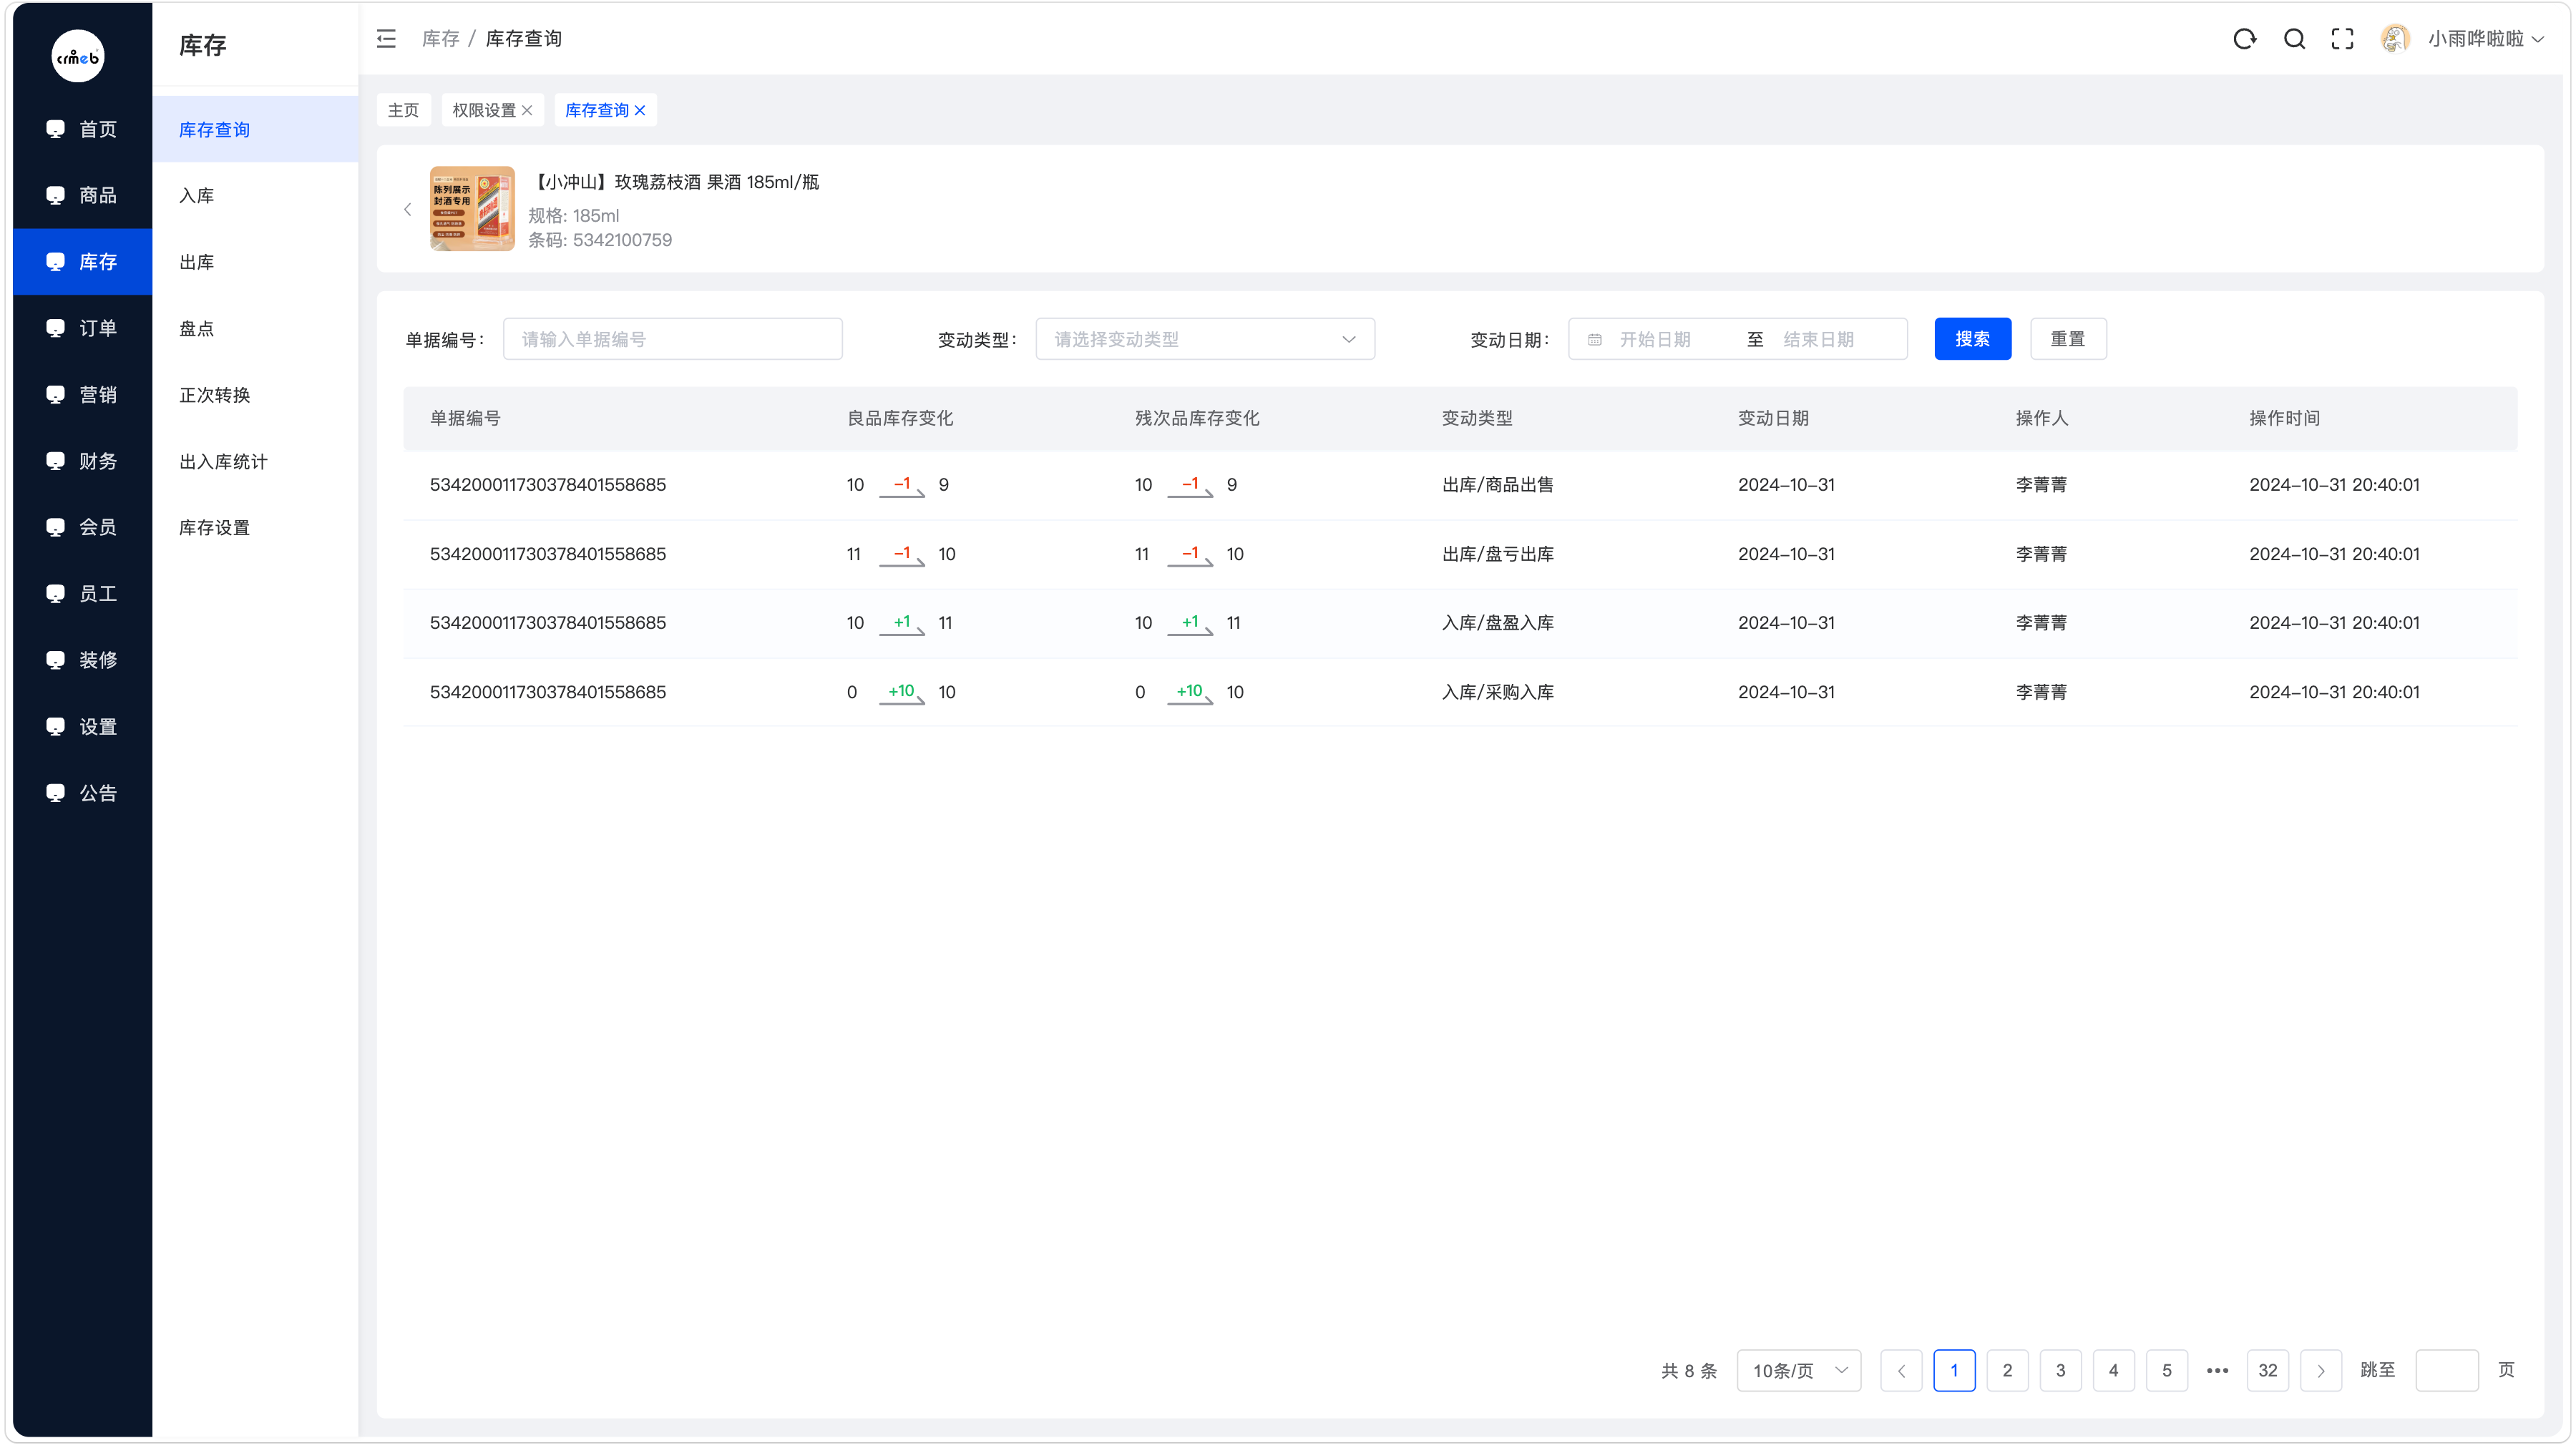The height and width of the screenshot is (1448, 2576).
Task: Open the 变动类型 dropdown
Action: pyautogui.click(x=1205, y=339)
